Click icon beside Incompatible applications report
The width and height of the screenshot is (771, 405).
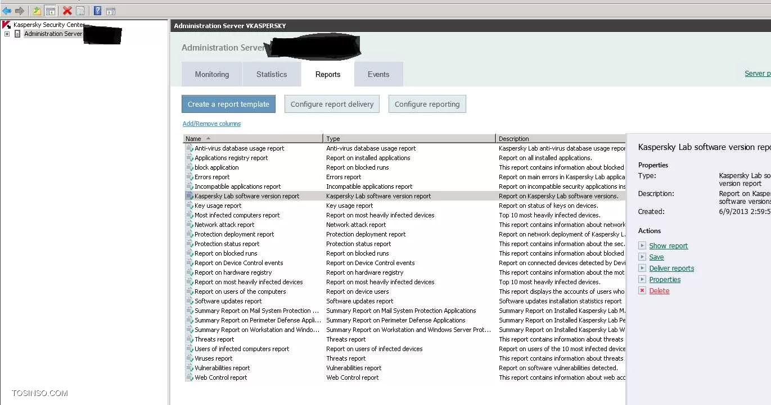[190, 186]
